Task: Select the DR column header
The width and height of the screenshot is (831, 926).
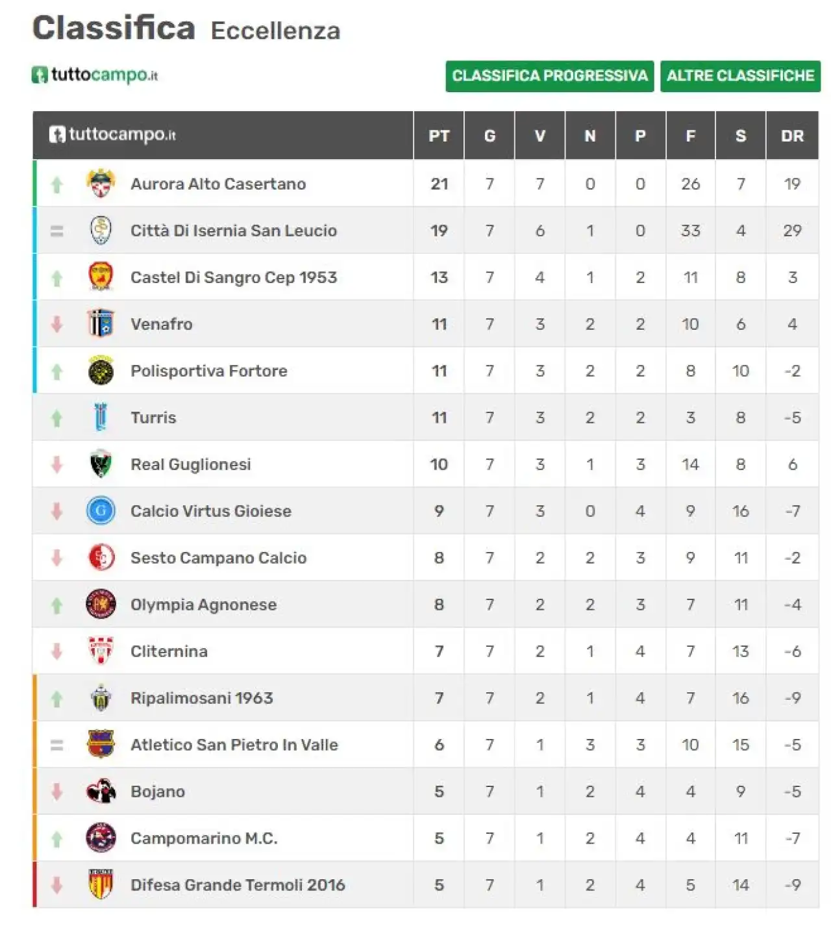Action: tap(792, 136)
